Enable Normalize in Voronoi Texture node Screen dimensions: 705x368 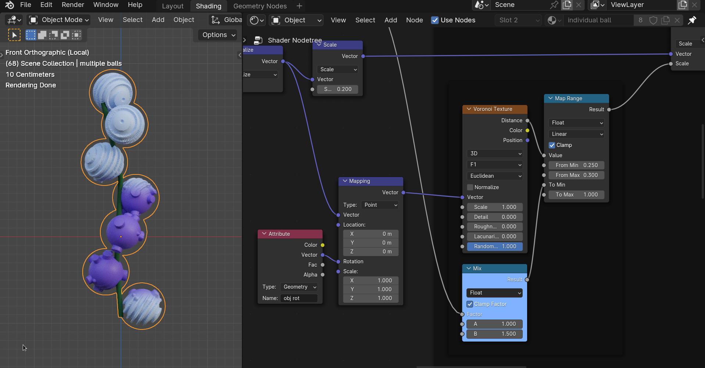(470, 187)
